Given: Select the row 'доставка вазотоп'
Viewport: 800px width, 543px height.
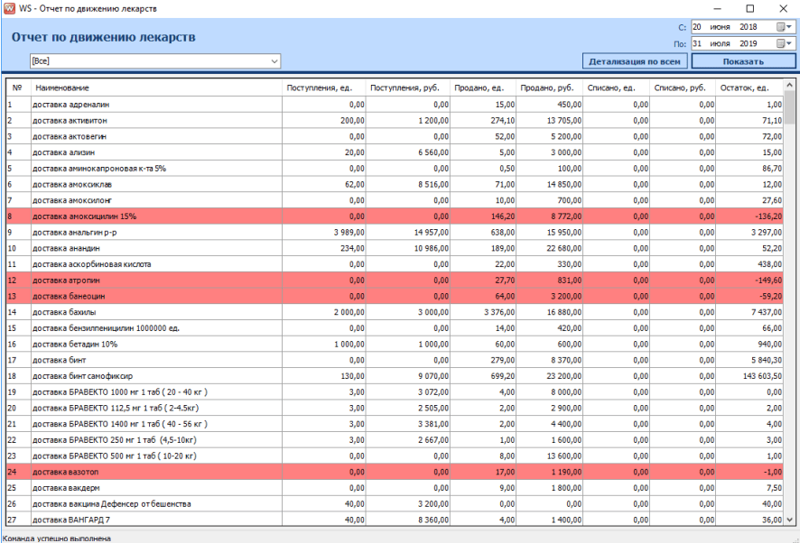Looking at the screenshot, I should click(63, 472).
